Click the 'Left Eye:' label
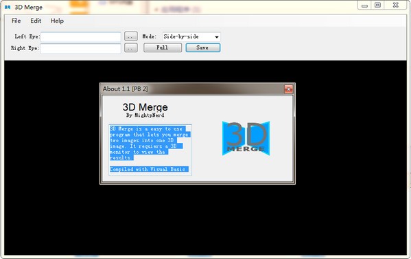The image size is (411, 259). pos(27,36)
